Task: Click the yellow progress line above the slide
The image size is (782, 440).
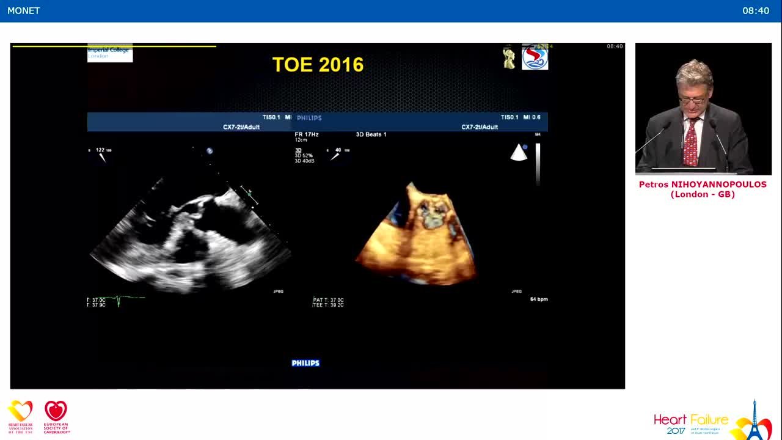Action: tap(114, 46)
